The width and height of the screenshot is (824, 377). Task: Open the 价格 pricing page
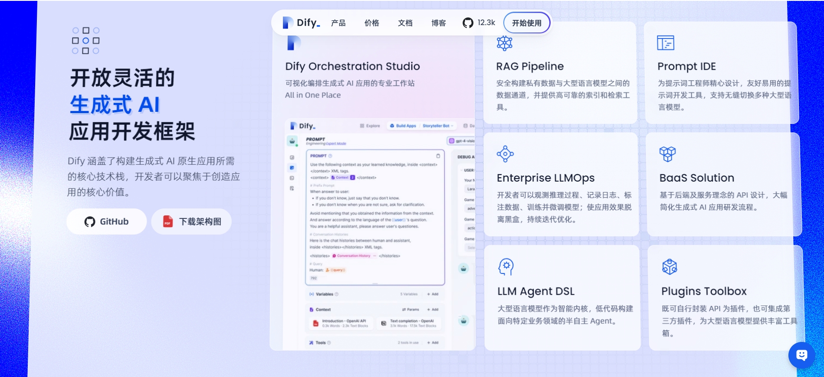tap(371, 23)
